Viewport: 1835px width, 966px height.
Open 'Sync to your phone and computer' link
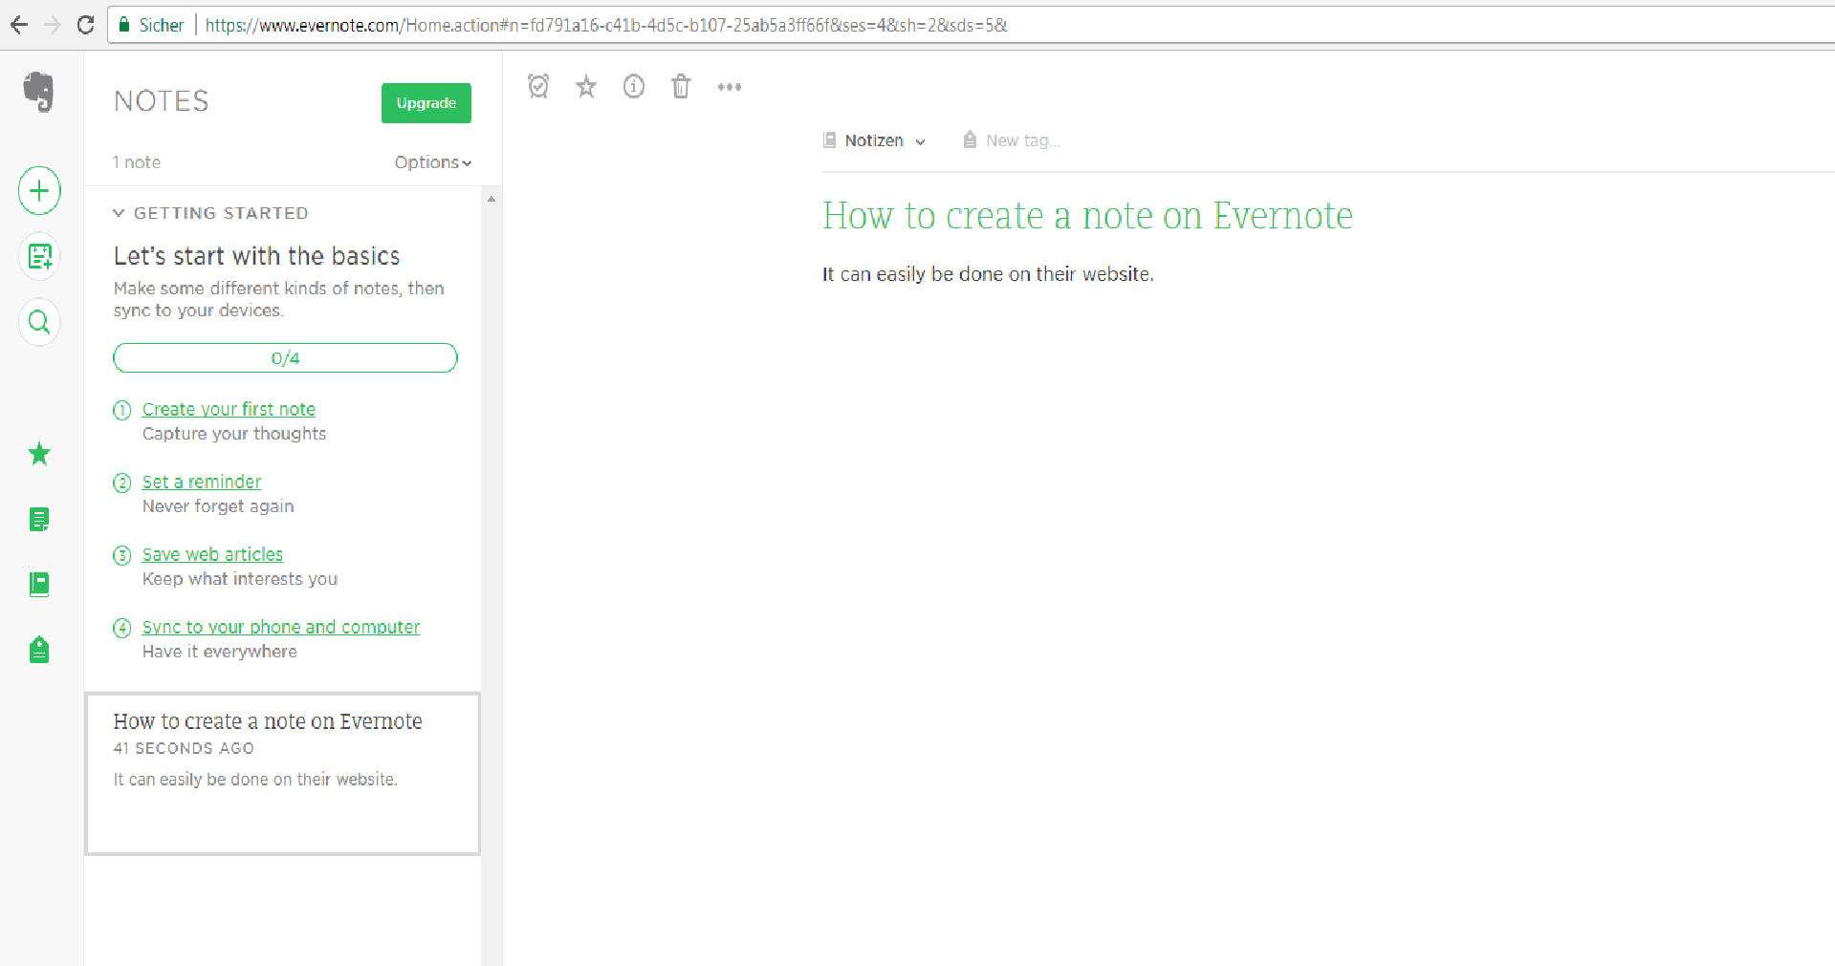click(281, 627)
